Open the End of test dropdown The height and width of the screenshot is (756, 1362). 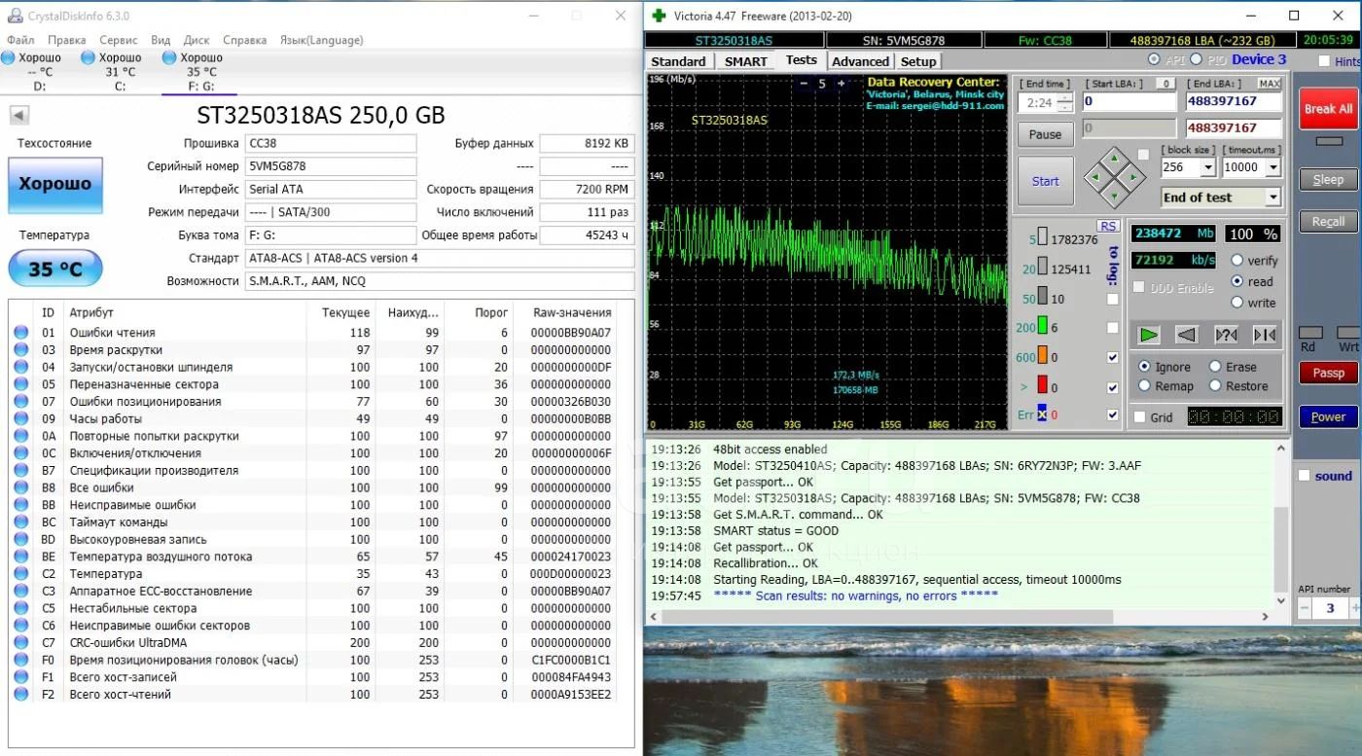coord(1272,198)
